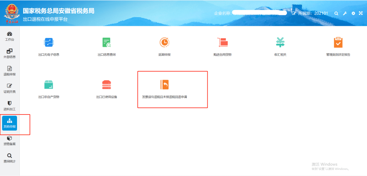367x176 pixels.
Task: Go to 工作台 in the sidebar
Action: (10, 36)
